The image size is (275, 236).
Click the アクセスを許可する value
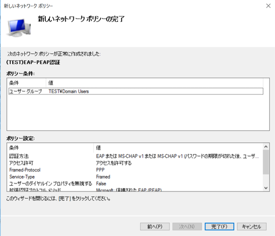(114, 163)
